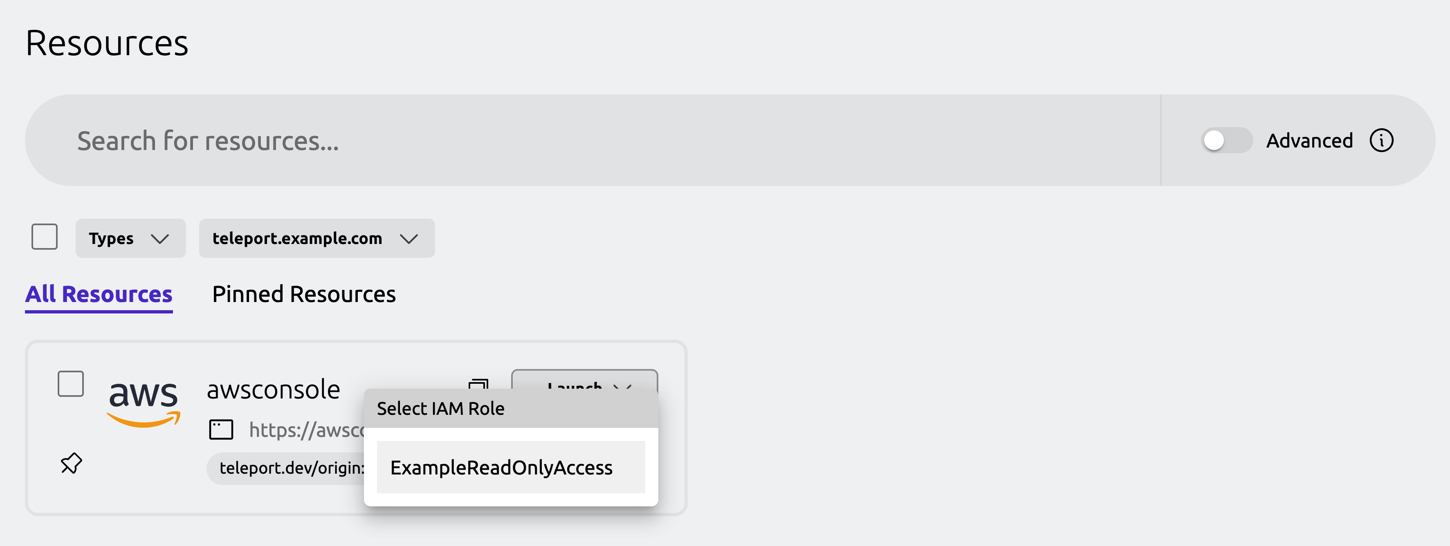Switch to the Pinned Resources tab
The image size is (1450, 546).
point(304,293)
